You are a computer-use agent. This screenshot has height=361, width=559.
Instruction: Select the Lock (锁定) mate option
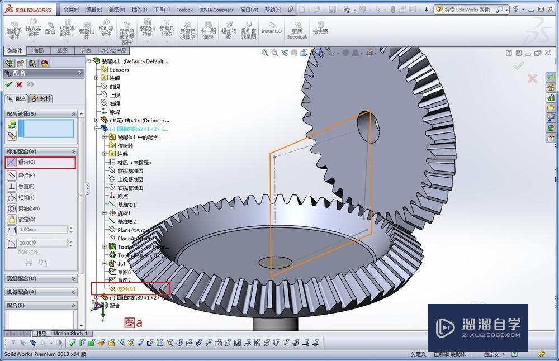(x=12, y=219)
